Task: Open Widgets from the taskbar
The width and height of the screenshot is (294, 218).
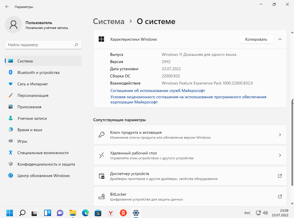Action: [x=48, y=213]
